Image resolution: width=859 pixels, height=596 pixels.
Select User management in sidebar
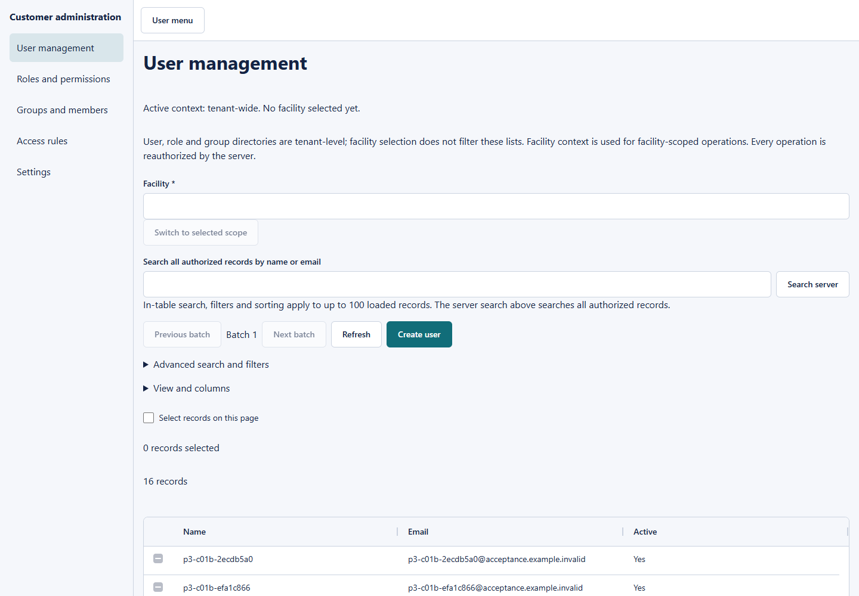pos(66,48)
